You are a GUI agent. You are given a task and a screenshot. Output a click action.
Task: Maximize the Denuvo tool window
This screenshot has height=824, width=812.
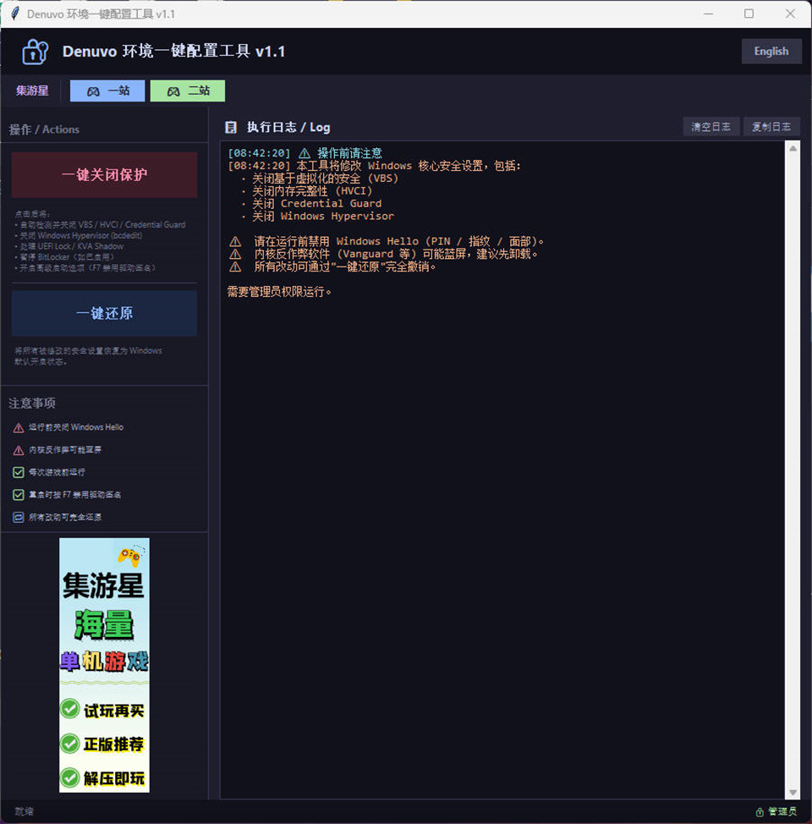pyautogui.click(x=749, y=14)
